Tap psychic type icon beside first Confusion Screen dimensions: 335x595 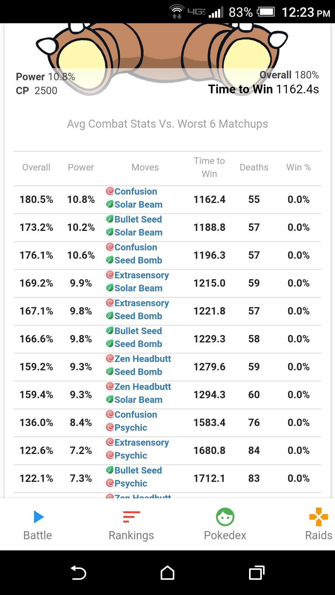110,191
